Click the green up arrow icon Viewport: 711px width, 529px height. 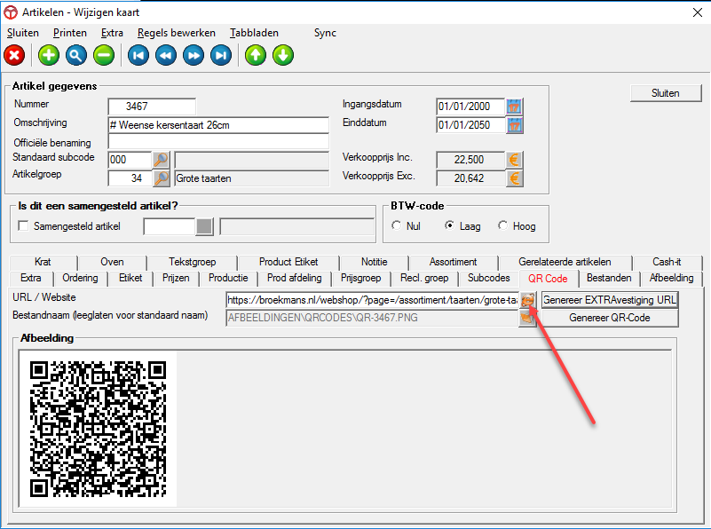[256, 56]
